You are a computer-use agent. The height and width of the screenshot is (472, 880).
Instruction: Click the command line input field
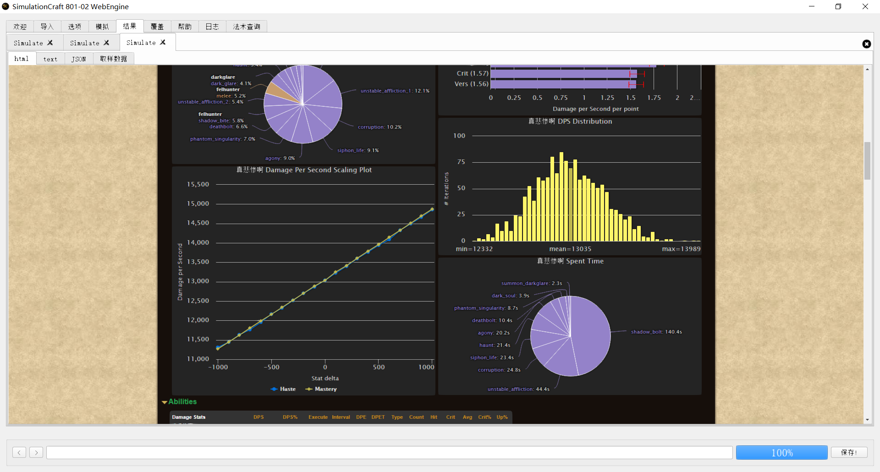(x=389, y=453)
